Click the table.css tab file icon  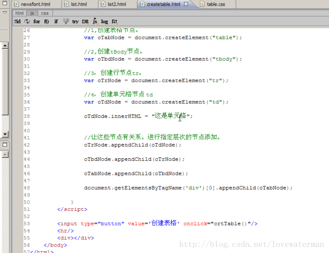pos(202,4)
